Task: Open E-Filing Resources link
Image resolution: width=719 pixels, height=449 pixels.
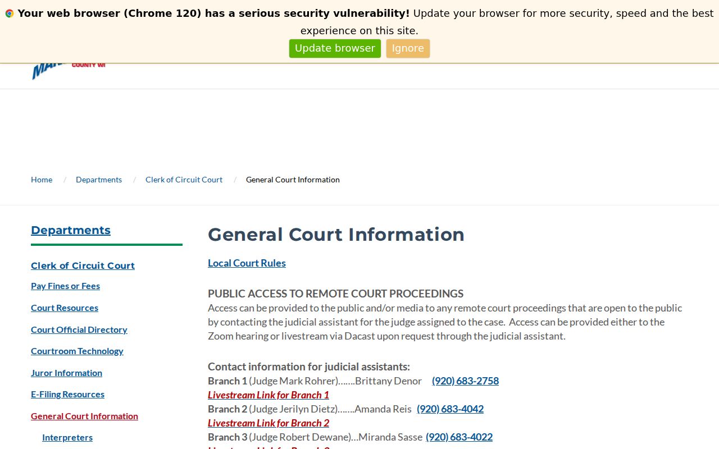Action: (67, 394)
